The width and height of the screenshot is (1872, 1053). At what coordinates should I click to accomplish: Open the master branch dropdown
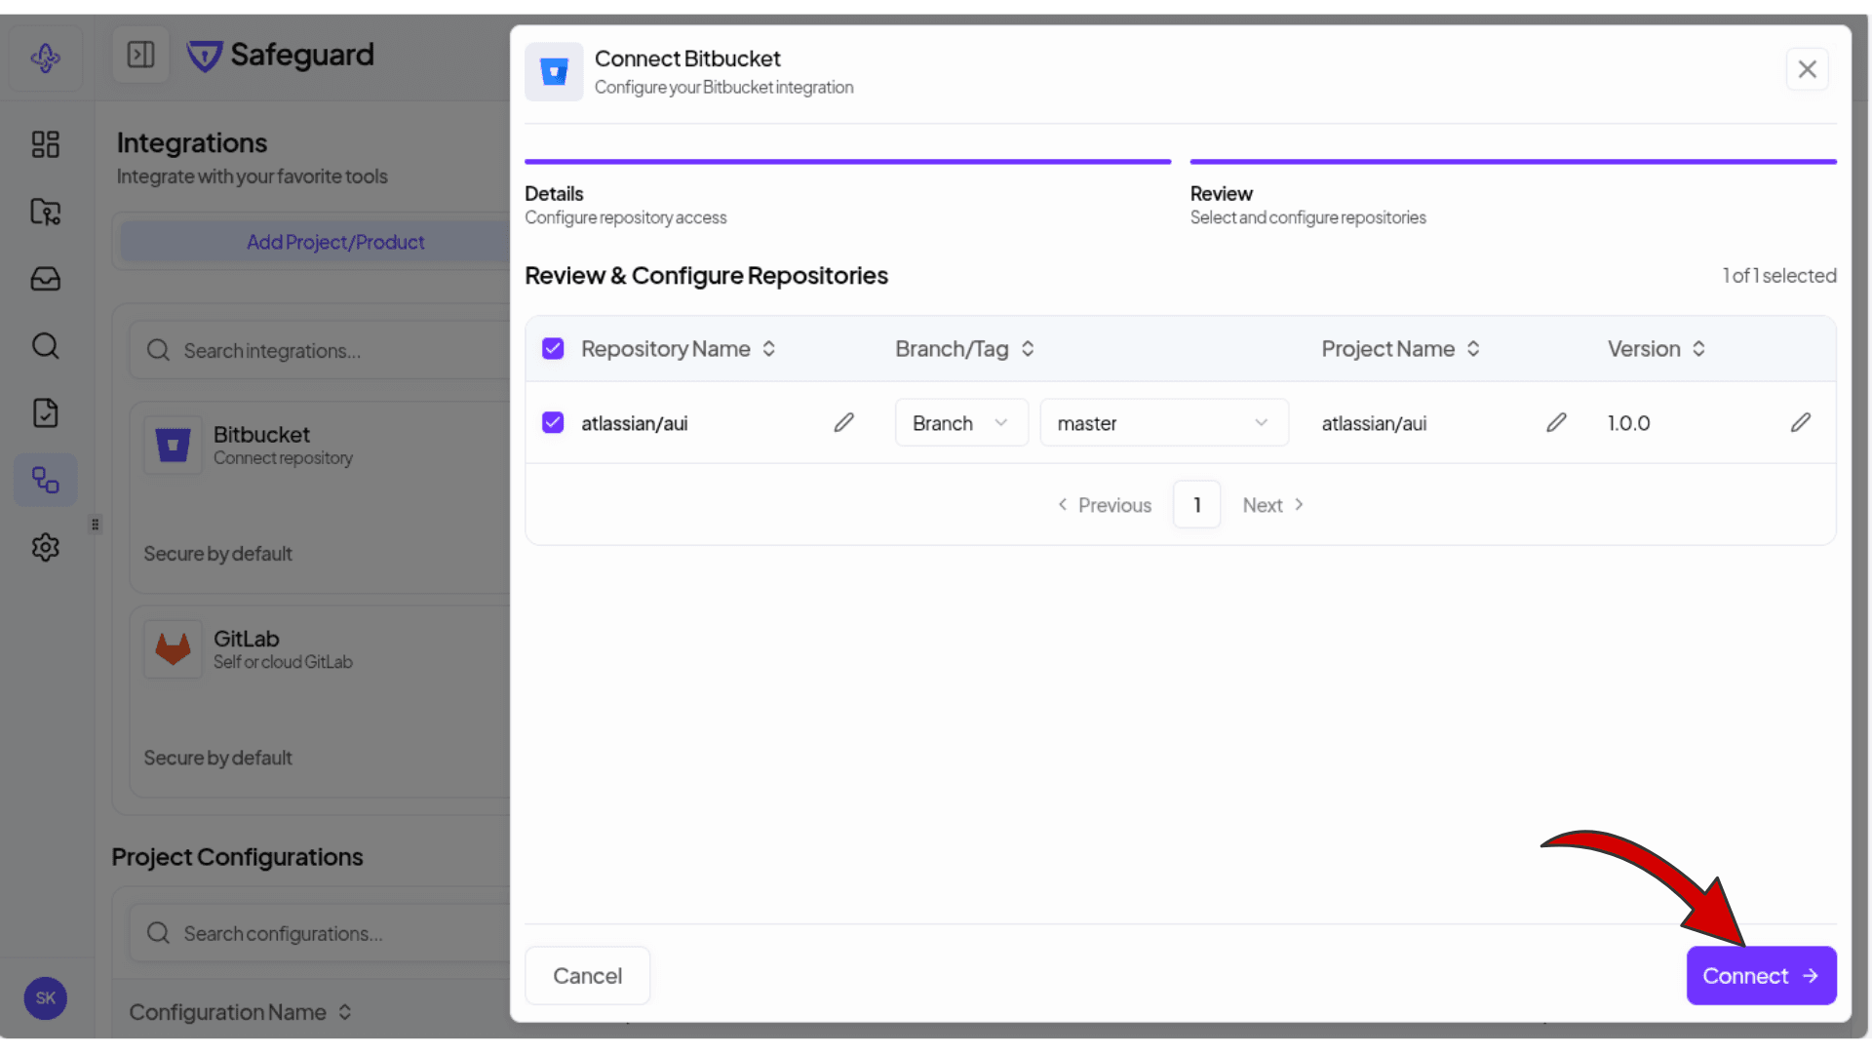tap(1164, 422)
